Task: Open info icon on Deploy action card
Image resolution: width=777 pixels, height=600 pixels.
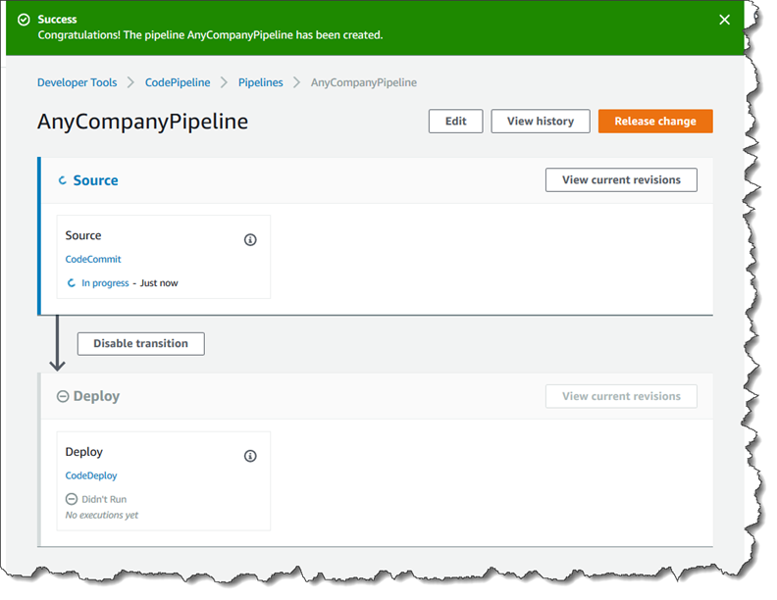Action: (250, 456)
